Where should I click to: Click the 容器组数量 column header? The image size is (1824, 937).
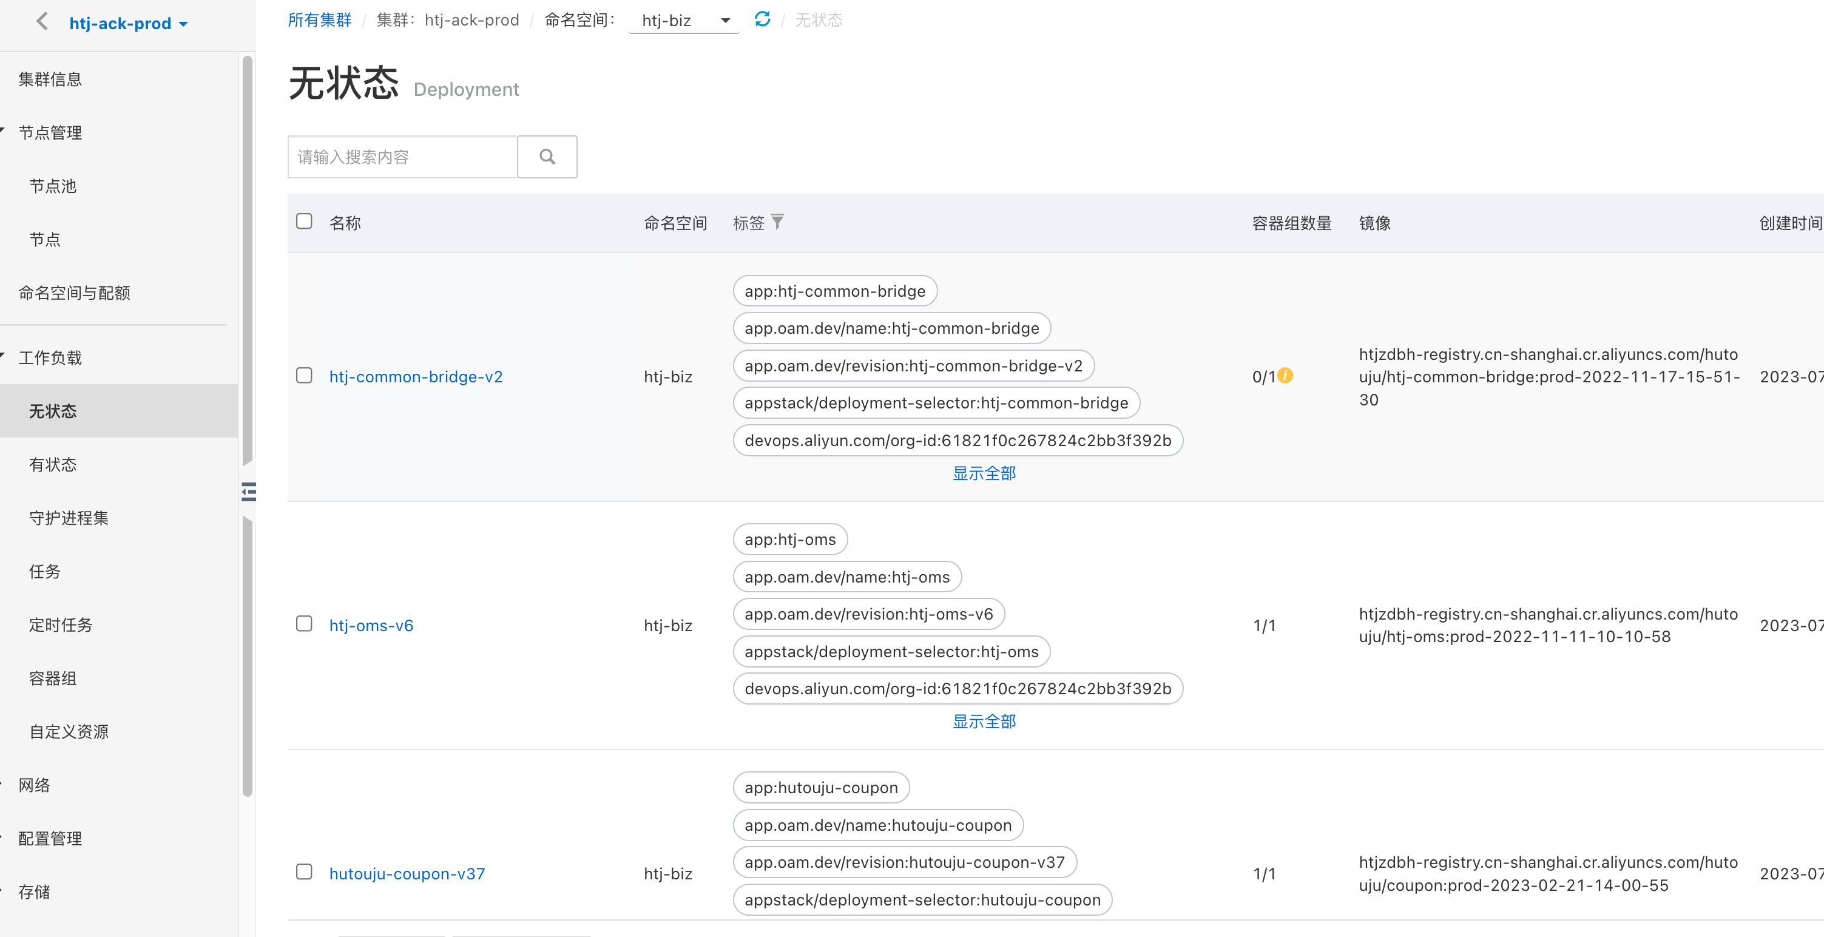[1291, 223]
